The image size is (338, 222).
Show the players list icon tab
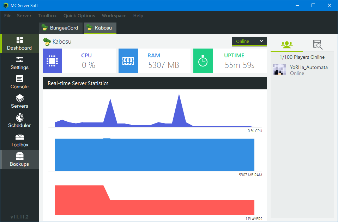click(x=286, y=45)
